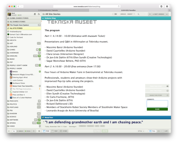Click the Train This Story icon

(167, 86)
